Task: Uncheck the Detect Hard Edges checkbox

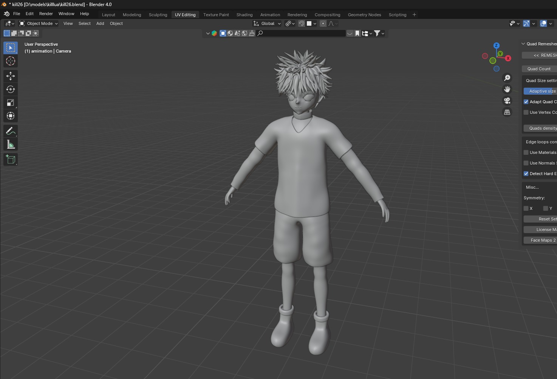Action: click(x=526, y=174)
